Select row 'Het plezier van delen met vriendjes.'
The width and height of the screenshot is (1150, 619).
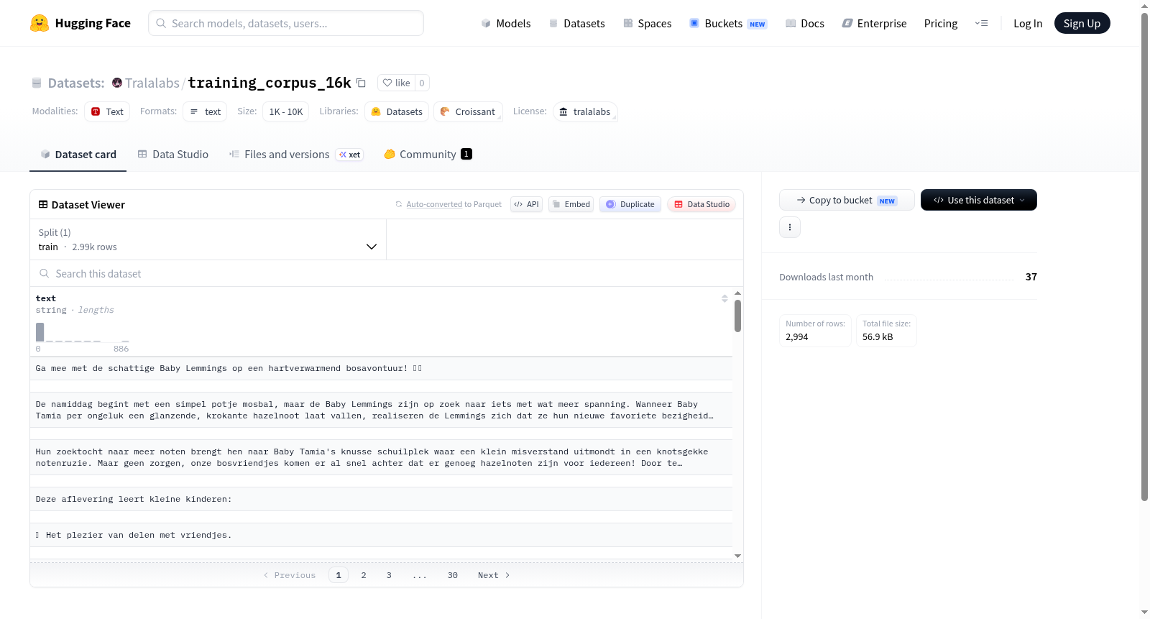click(381, 535)
